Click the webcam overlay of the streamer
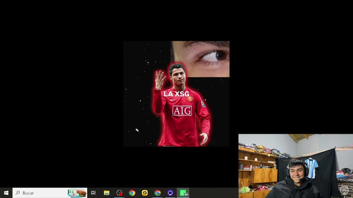Image resolution: width=353 pixels, height=198 pixels. (296, 166)
